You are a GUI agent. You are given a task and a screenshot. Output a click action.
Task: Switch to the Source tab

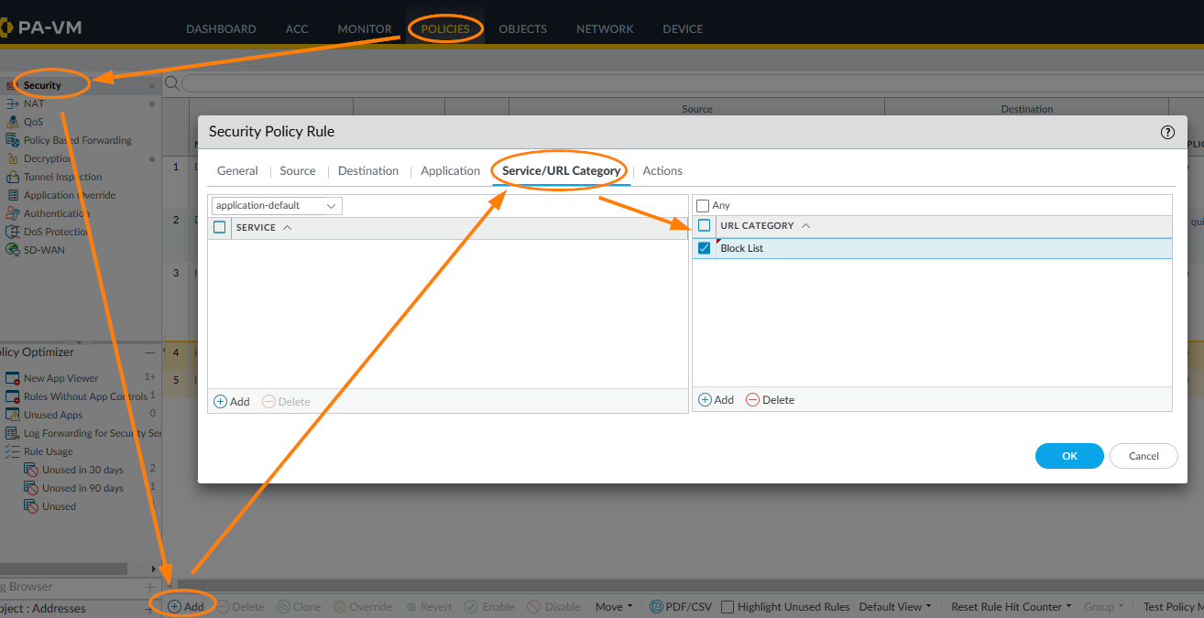point(298,171)
